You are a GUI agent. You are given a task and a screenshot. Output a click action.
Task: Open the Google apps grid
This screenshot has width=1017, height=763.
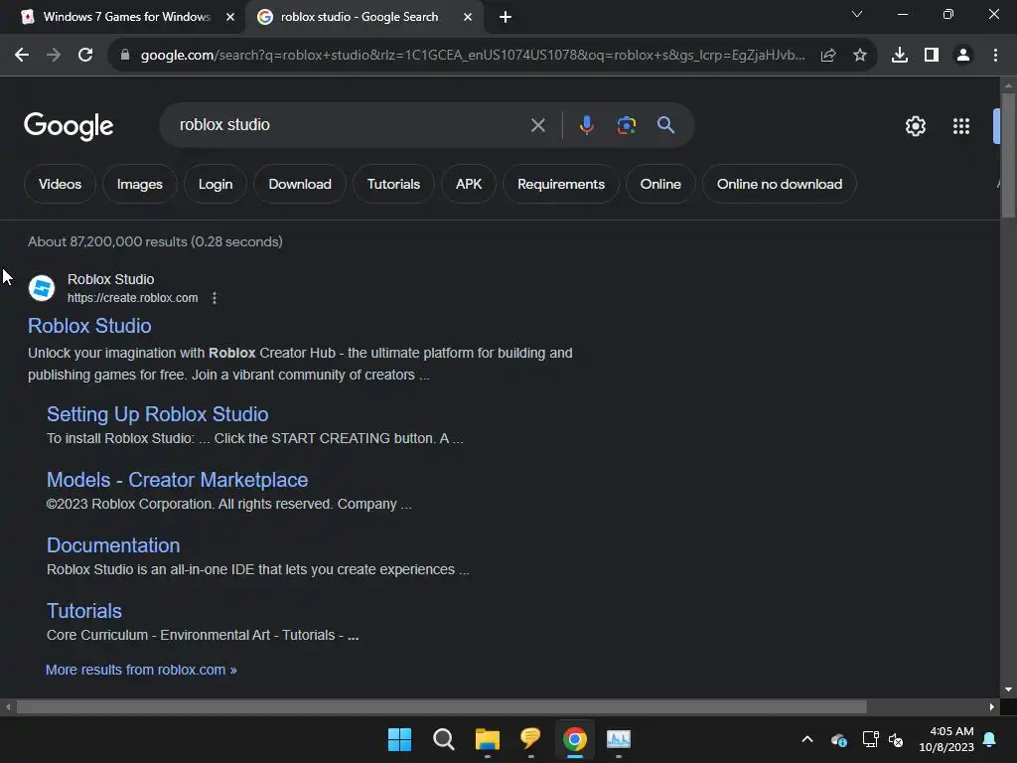(x=961, y=126)
